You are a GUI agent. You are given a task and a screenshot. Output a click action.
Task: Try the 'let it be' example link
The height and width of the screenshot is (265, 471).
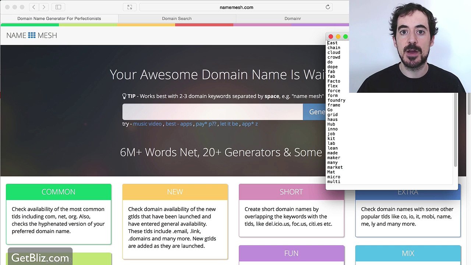229,124
